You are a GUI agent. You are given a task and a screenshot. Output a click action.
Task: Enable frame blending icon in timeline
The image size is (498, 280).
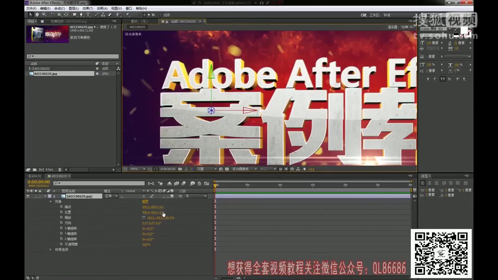177,184
